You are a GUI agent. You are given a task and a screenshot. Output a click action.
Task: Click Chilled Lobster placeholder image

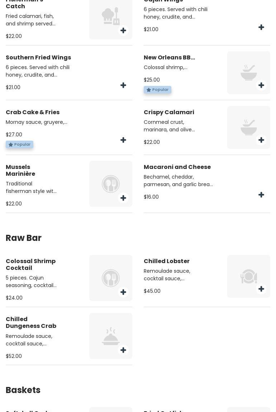coord(248,276)
